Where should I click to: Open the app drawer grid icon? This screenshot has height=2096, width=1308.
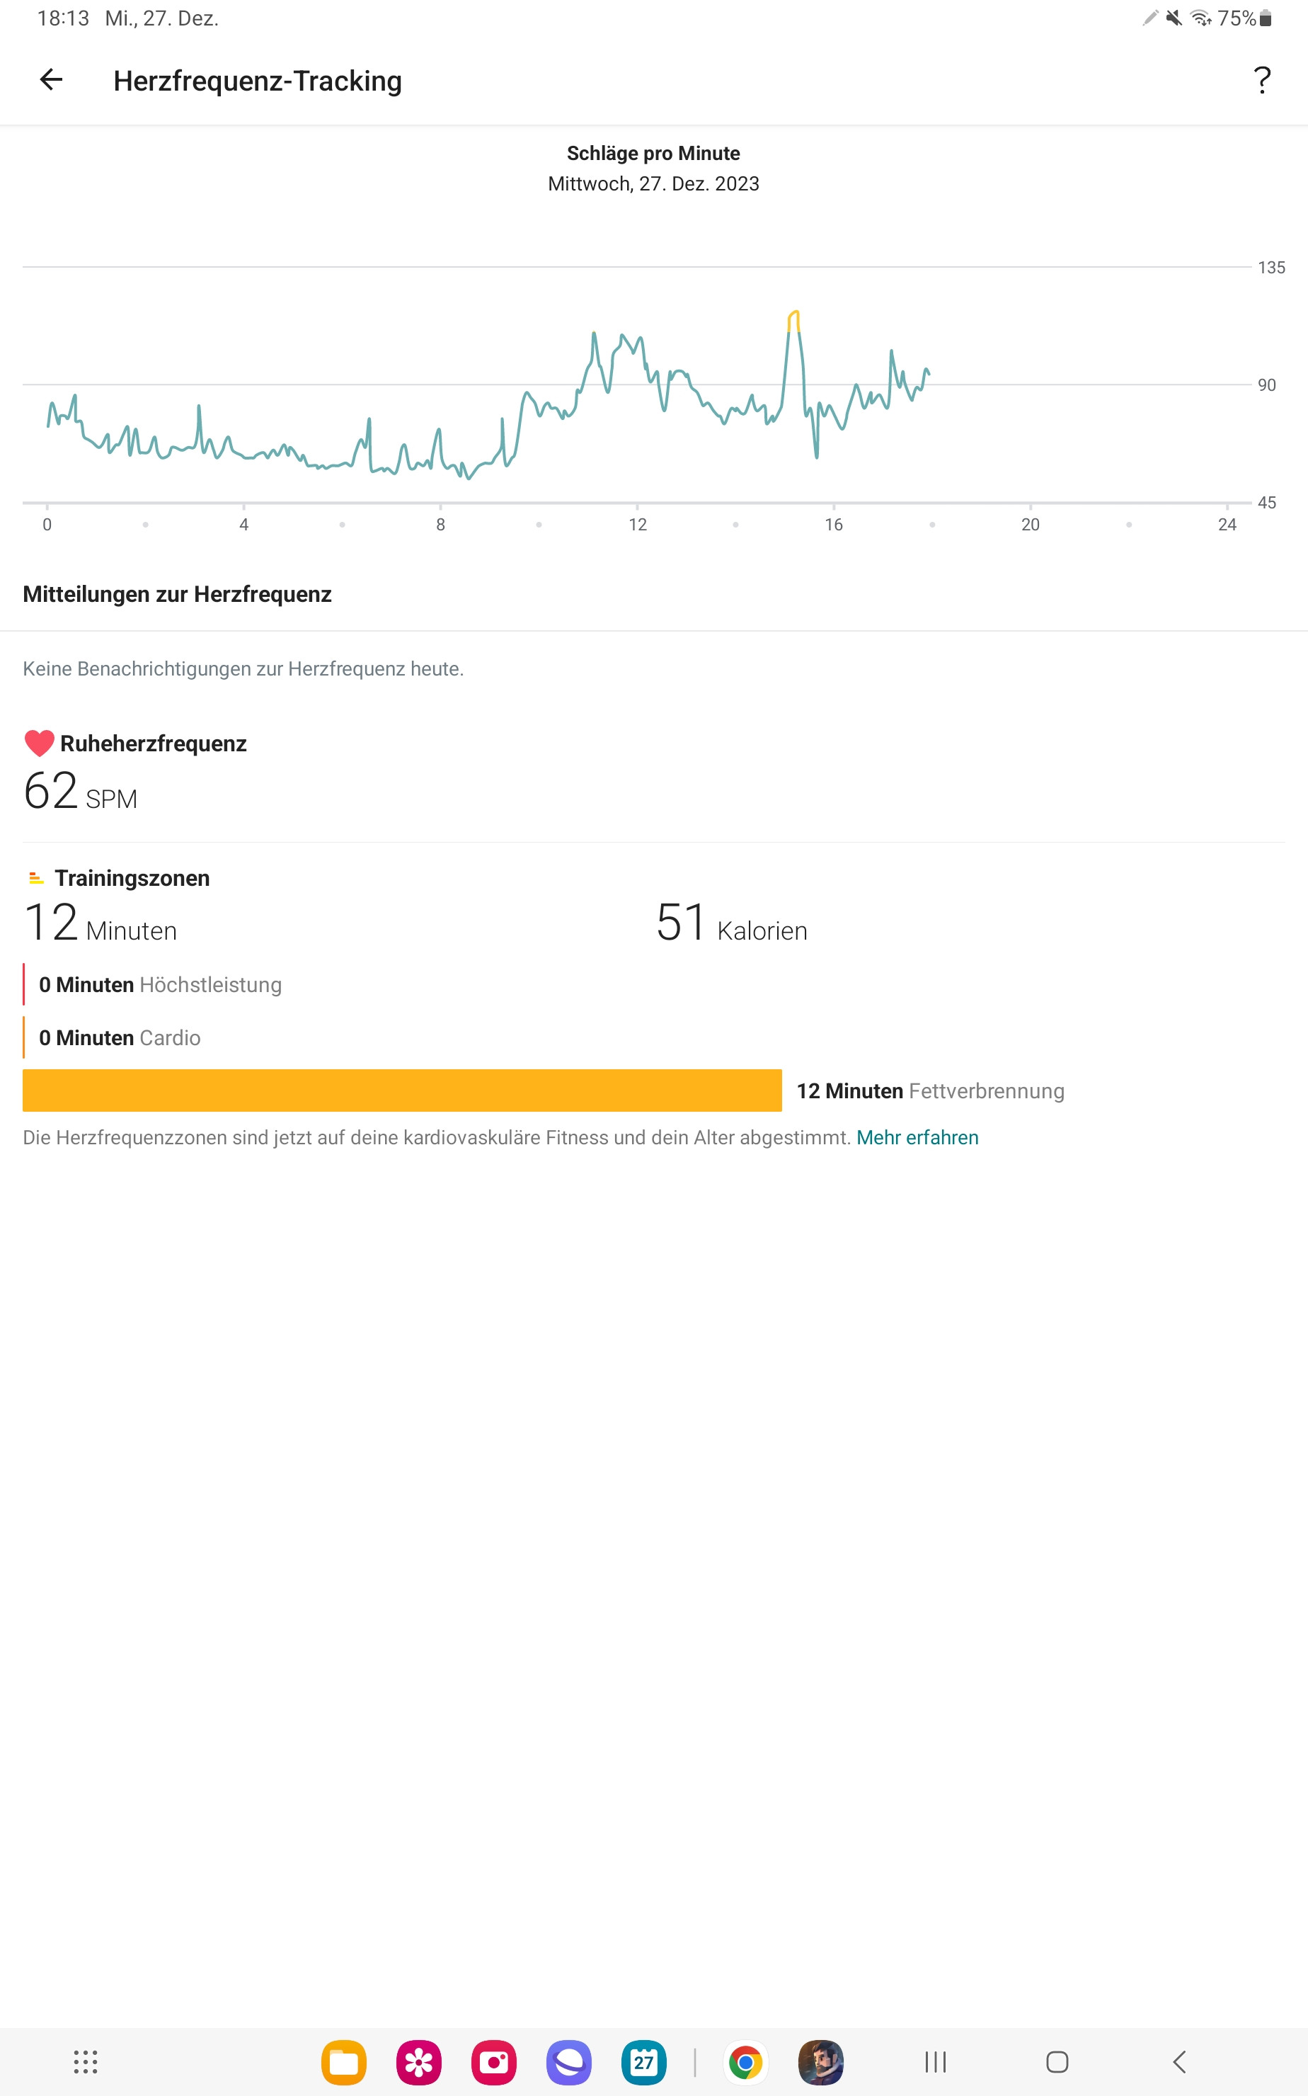(86, 2062)
